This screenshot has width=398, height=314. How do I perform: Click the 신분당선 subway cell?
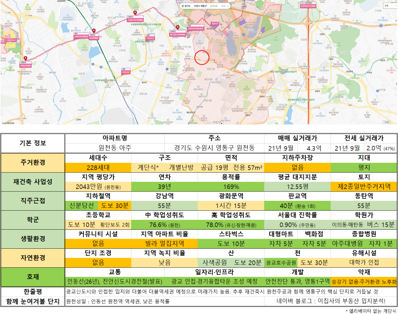coord(81,206)
